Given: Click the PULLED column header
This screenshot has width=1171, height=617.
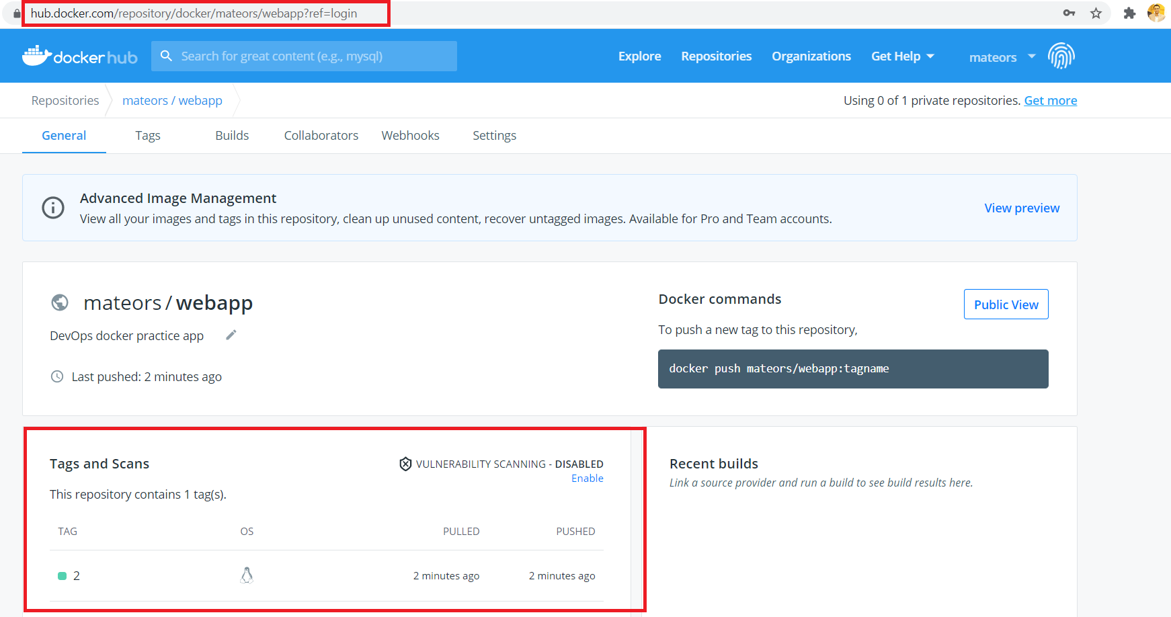Looking at the screenshot, I should click(x=461, y=531).
